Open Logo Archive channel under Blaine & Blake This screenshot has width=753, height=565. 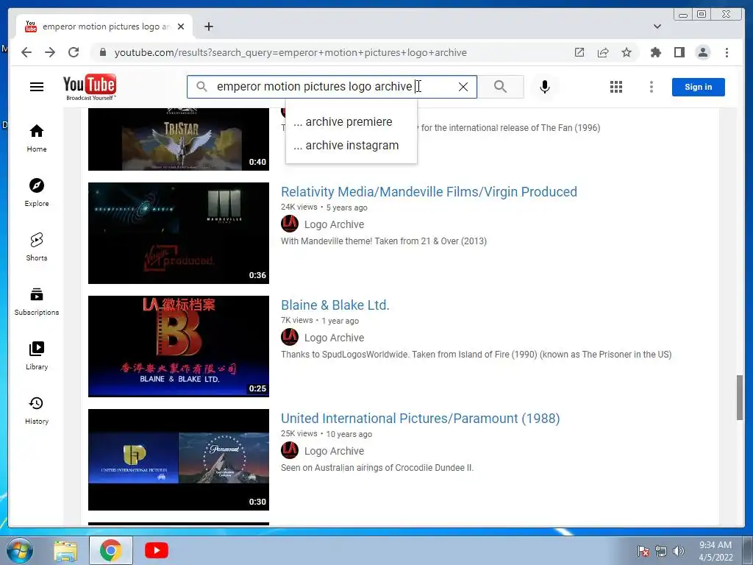335,338
